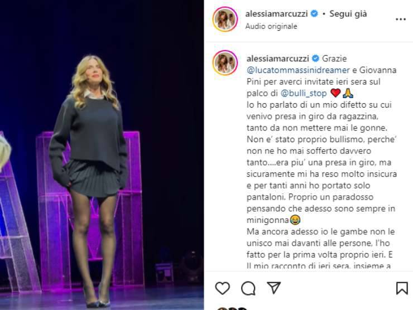Click the laughing emoji after 'minigonna'

[x=295, y=220]
